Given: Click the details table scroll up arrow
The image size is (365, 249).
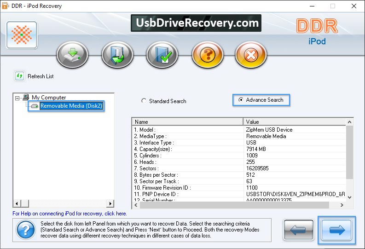Looking at the screenshot, I should pos(349,122).
